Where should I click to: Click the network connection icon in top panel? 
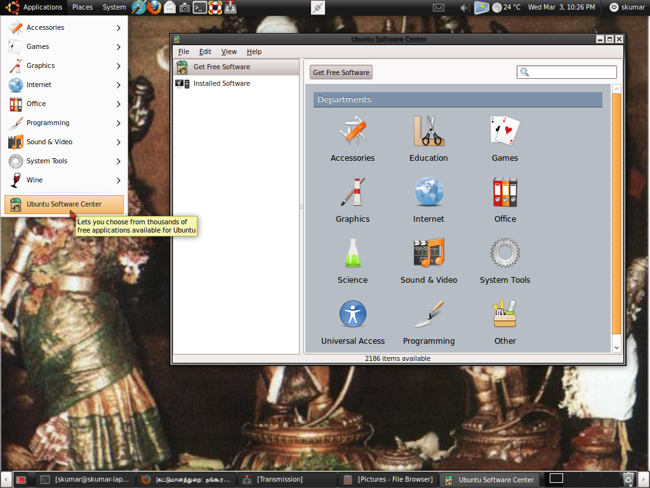(x=318, y=8)
